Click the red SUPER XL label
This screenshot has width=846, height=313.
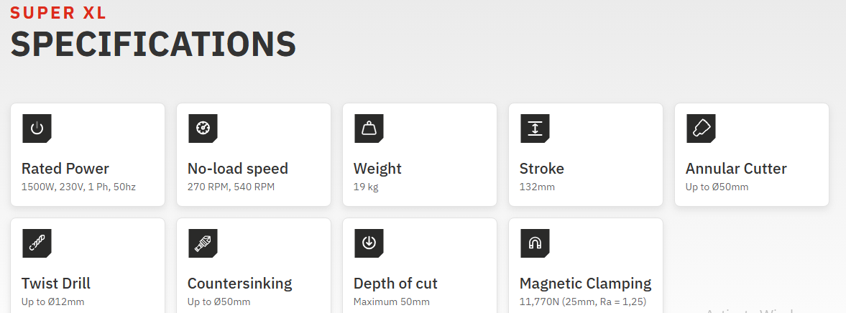pos(58,13)
